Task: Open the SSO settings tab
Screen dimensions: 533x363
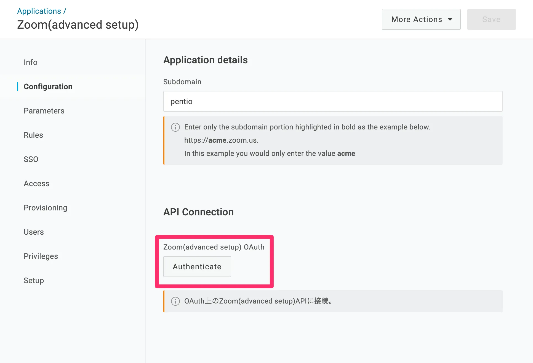Action: pos(31,159)
